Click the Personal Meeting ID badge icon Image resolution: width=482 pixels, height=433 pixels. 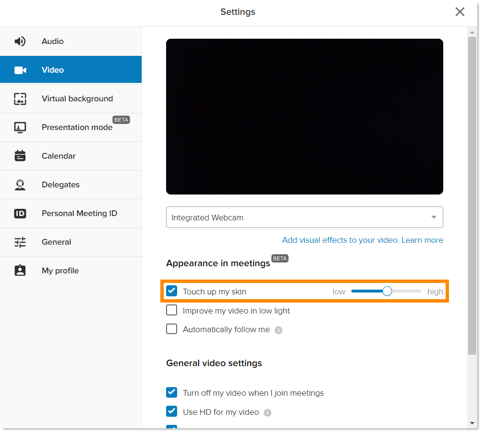tap(20, 213)
